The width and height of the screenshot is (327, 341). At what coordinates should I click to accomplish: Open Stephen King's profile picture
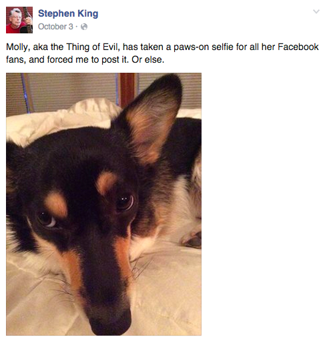click(x=19, y=20)
